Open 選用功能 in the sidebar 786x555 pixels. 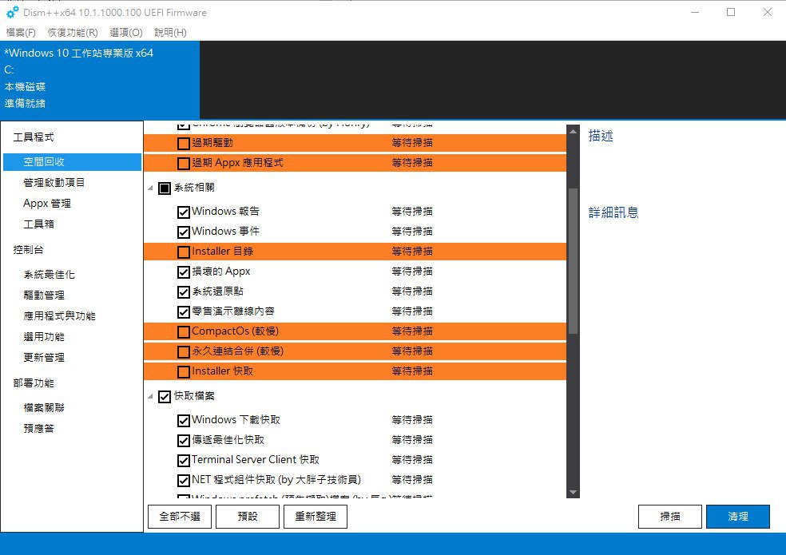coord(44,336)
